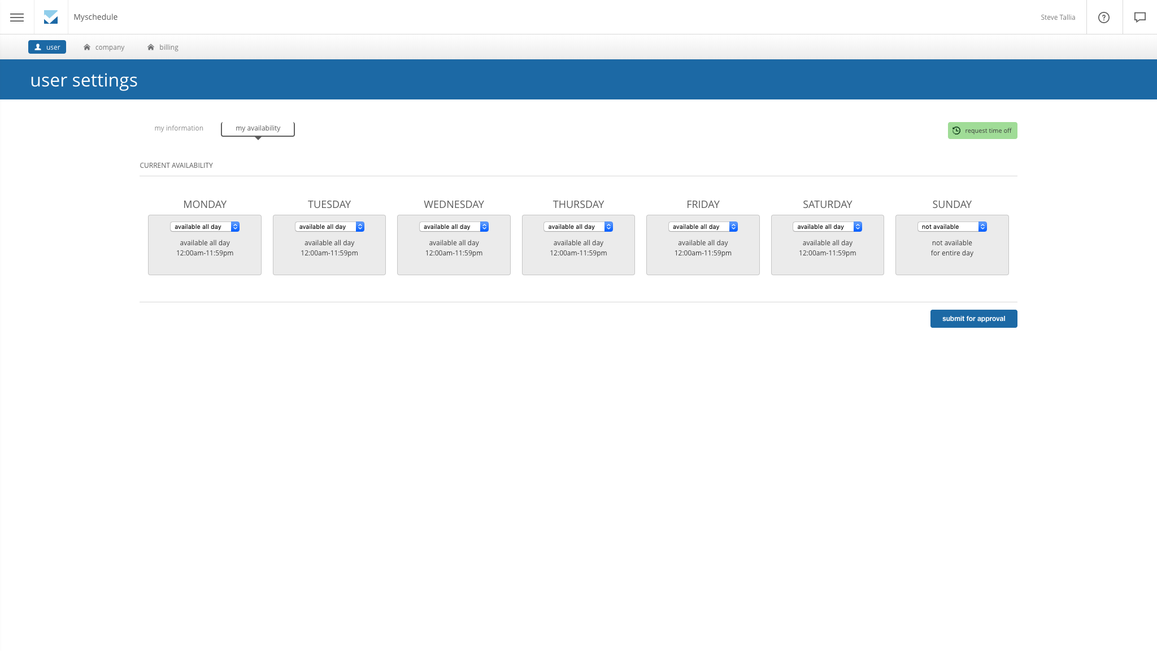
Task: Click Steve Tallia user name
Action: coord(1058,18)
